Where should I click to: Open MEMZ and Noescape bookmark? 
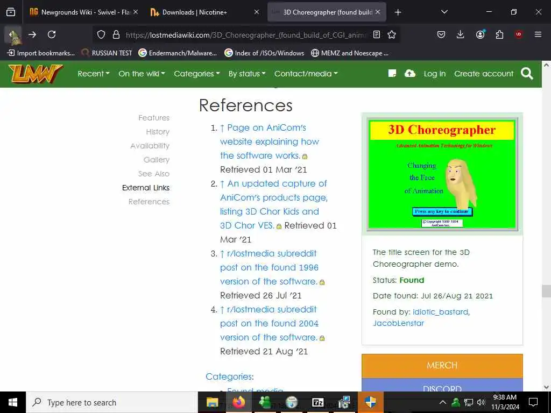(350, 53)
